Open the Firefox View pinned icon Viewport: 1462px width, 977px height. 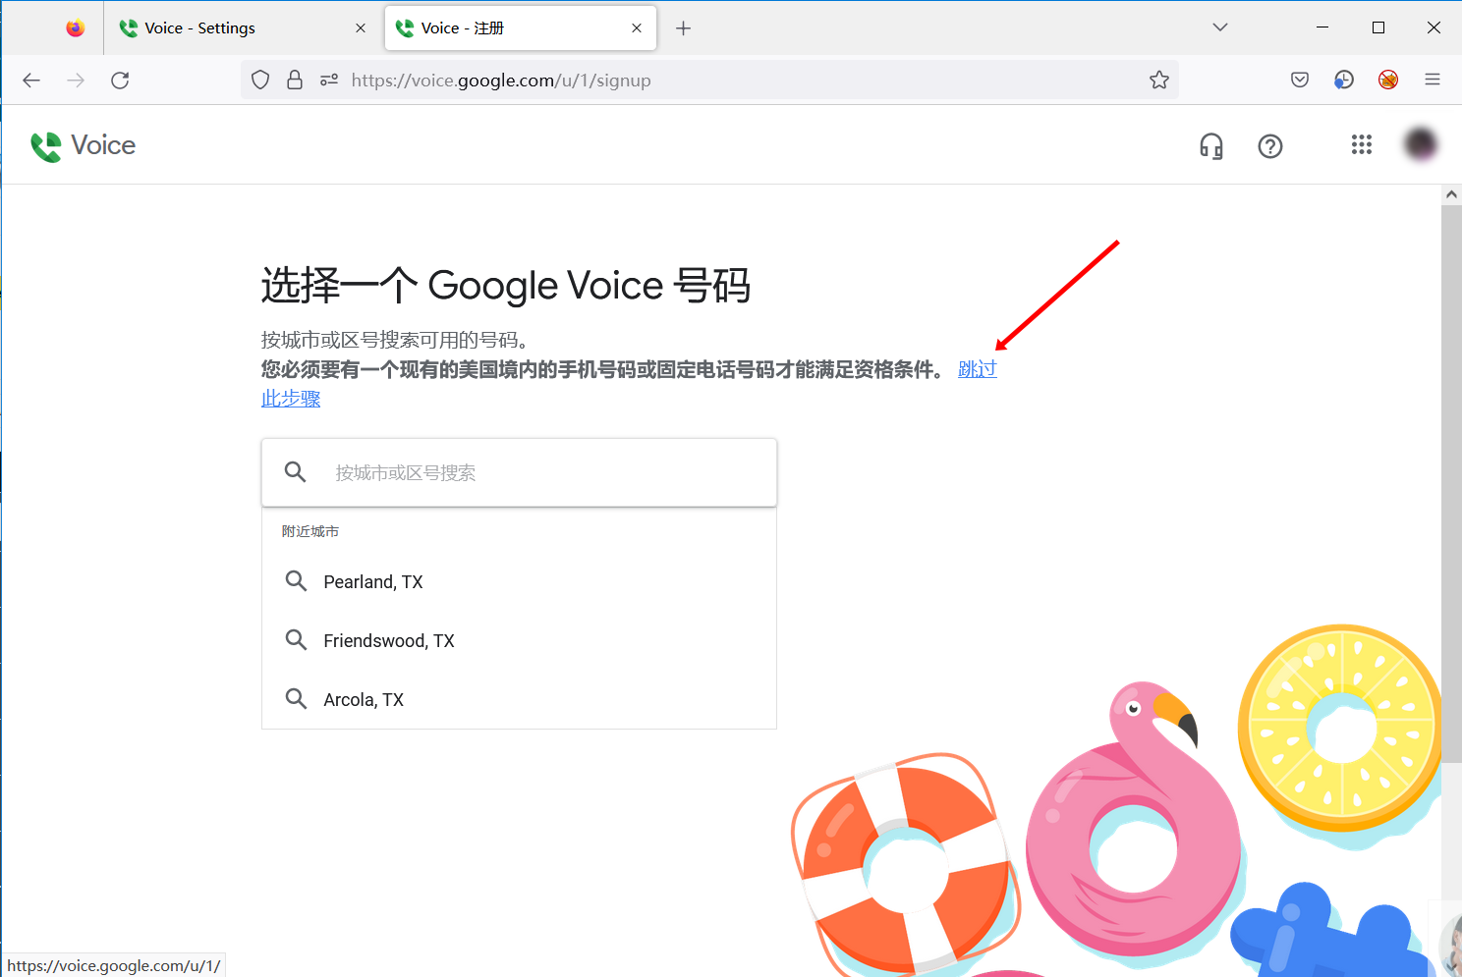point(76,28)
